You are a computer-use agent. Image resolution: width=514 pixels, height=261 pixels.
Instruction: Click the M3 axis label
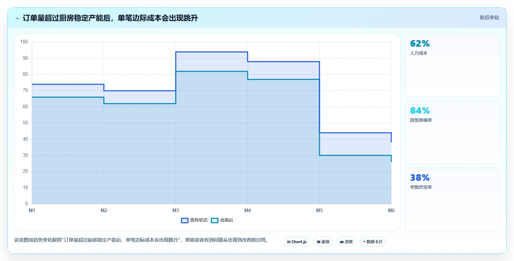pos(176,211)
